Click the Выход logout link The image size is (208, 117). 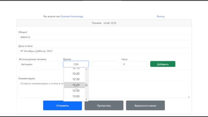(161, 16)
